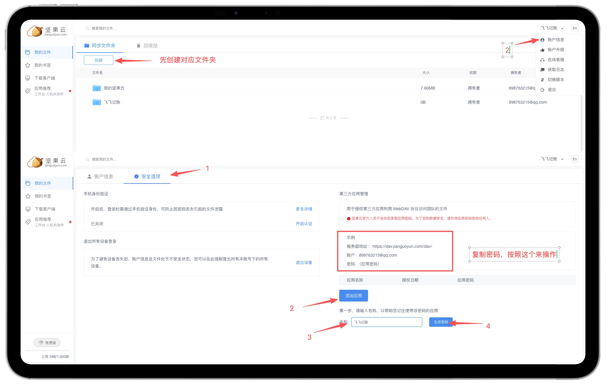Click the 账户信息 person icon in the dropdown menu

pos(542,40)
